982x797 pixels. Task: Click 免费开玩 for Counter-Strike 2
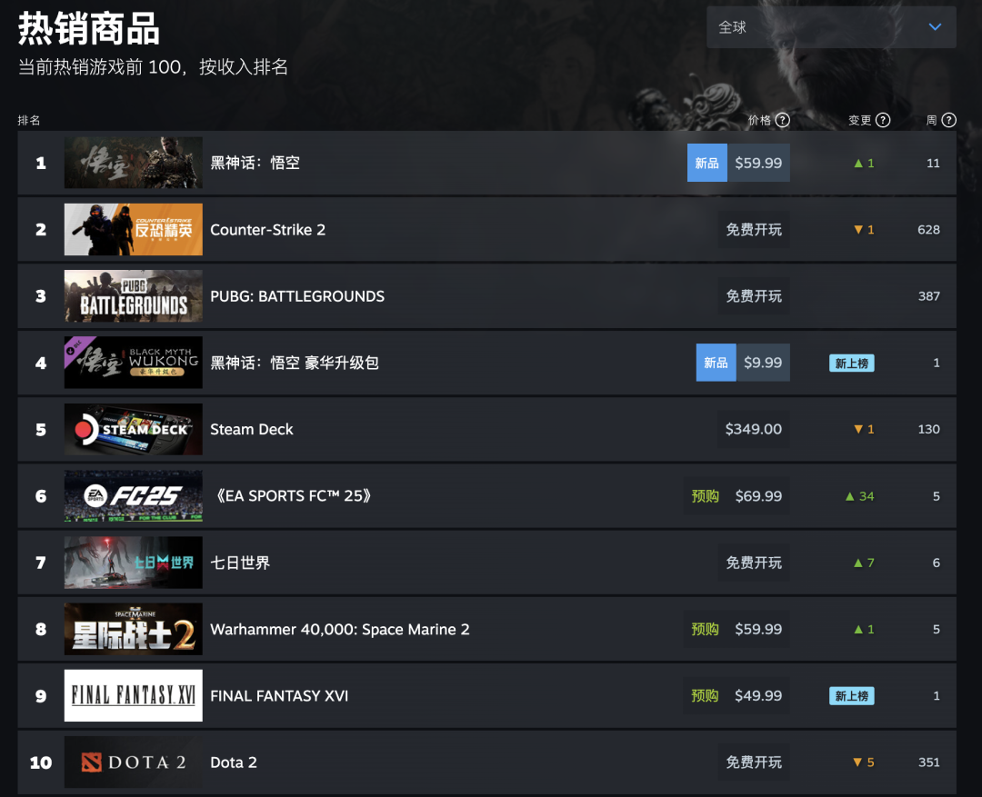[754, 230]
